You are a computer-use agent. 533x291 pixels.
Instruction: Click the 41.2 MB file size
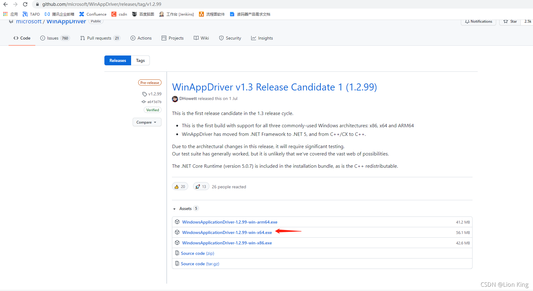tap(463, 222)
